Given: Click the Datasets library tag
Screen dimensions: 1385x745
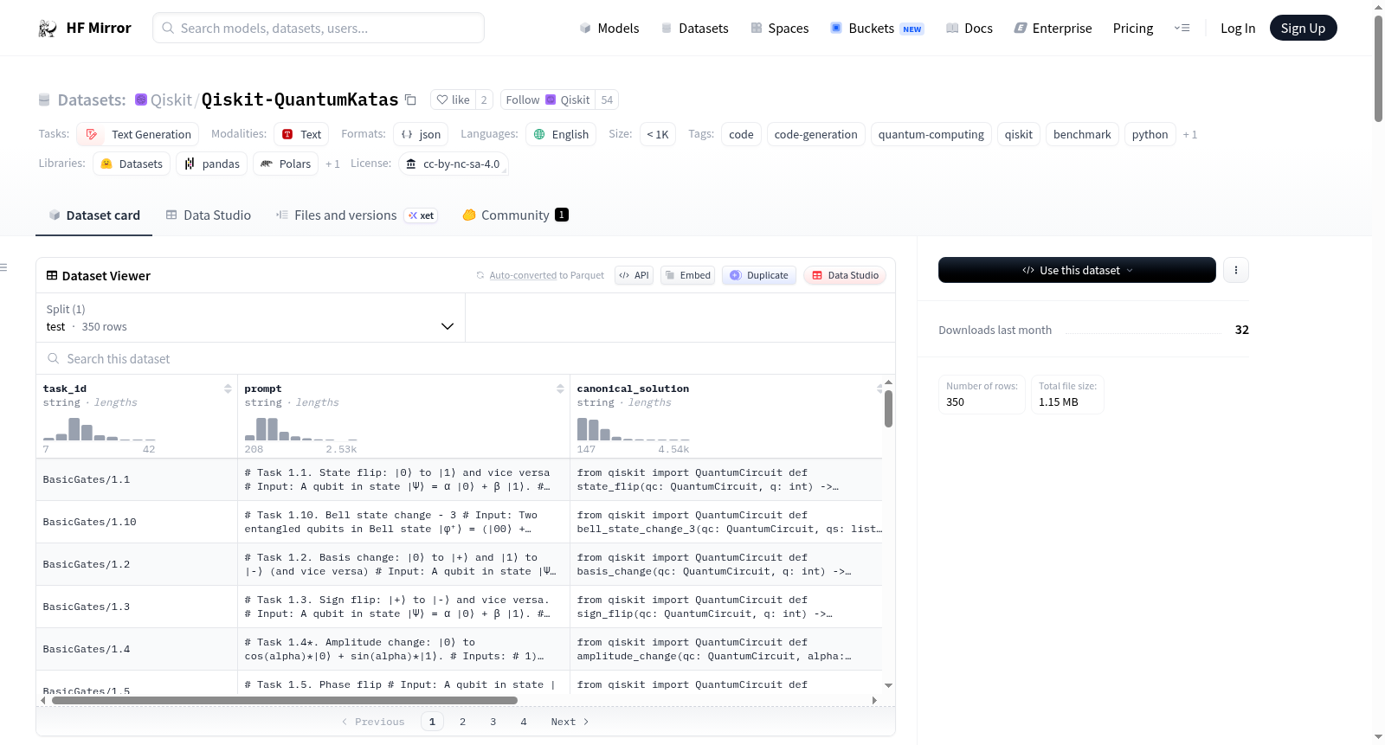Looking at the screenshot, I should pos(132,164).
